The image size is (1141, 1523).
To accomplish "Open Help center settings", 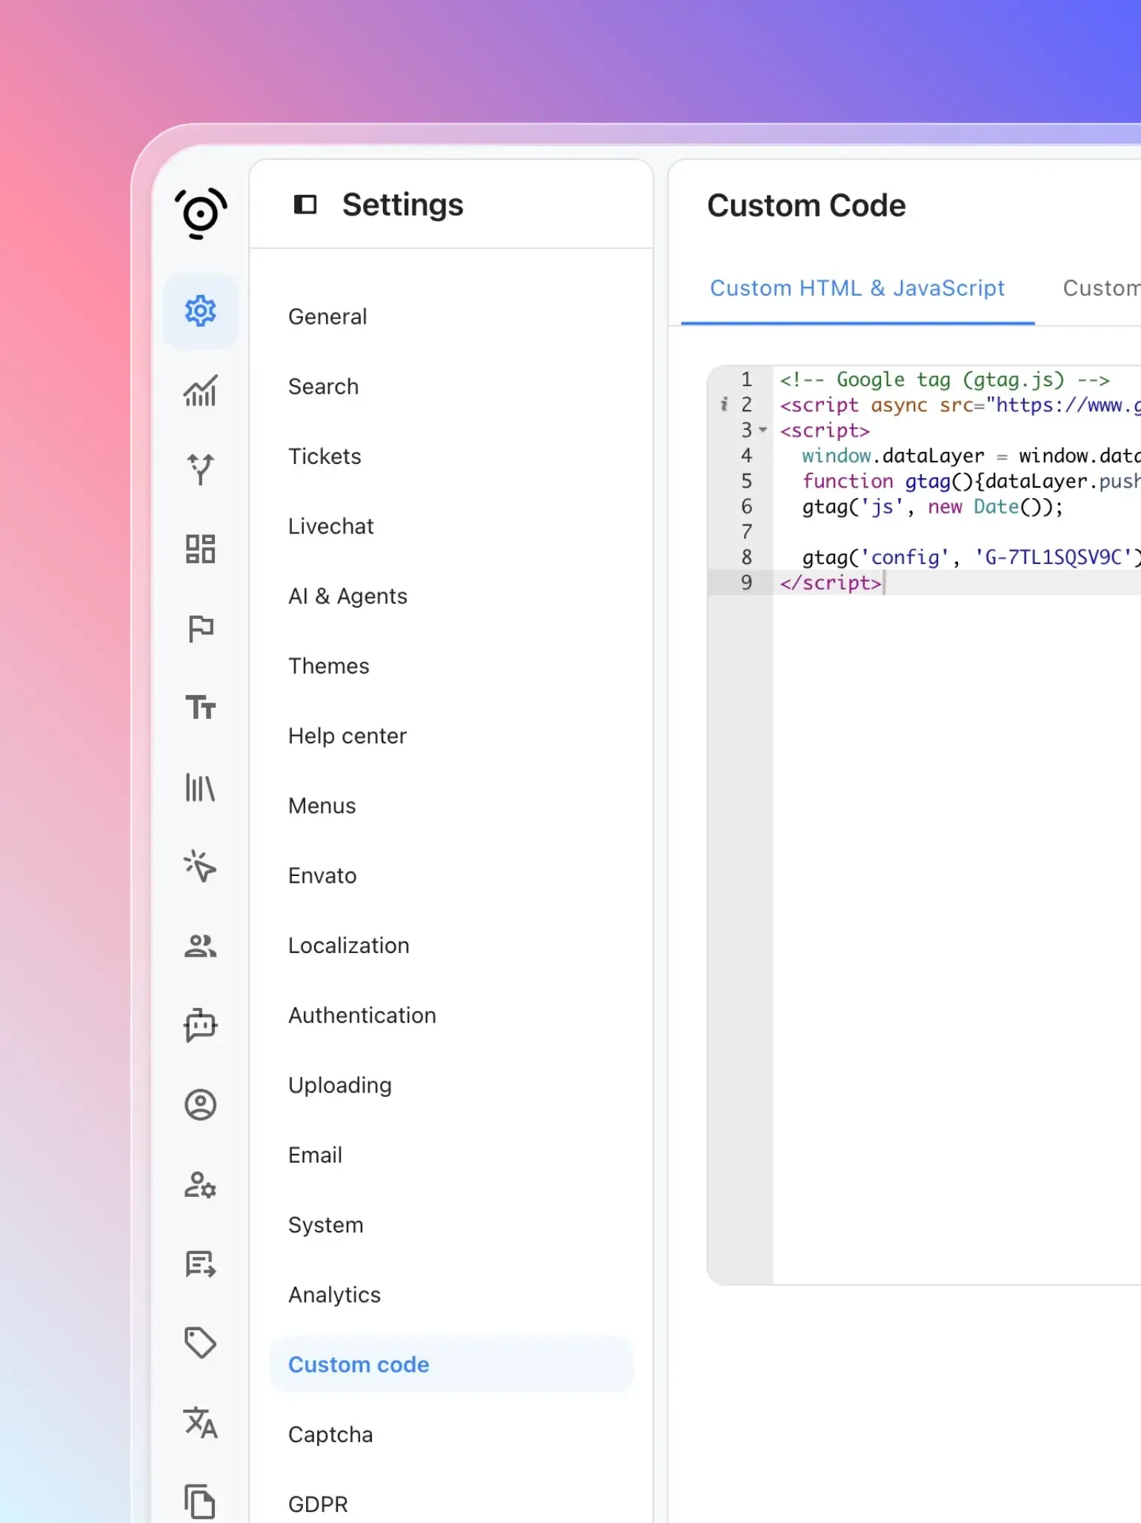I will click(451, 736).
